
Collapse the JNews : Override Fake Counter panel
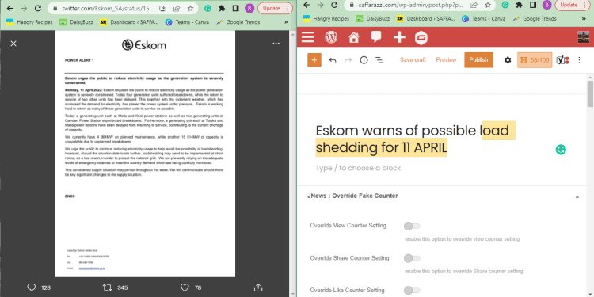coord(577,196)
